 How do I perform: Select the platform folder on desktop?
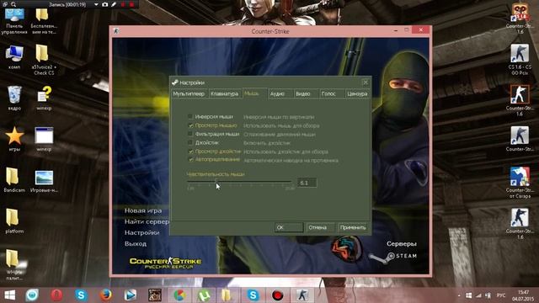[x=14, y=221]
